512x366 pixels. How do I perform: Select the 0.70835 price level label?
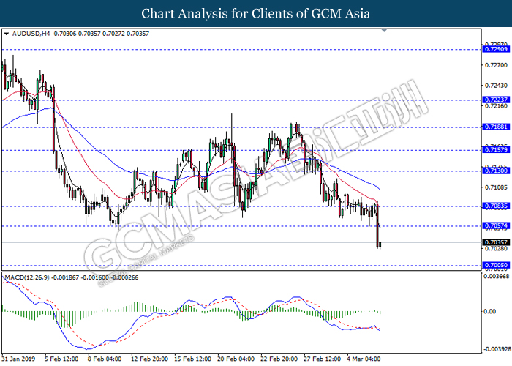click(x=496, y=206)
